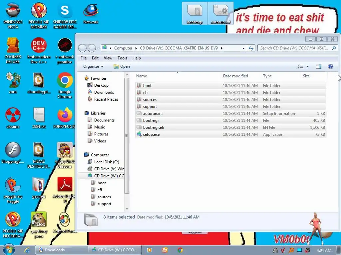
Task: Open the Tools menu
Action: (122, 58)
